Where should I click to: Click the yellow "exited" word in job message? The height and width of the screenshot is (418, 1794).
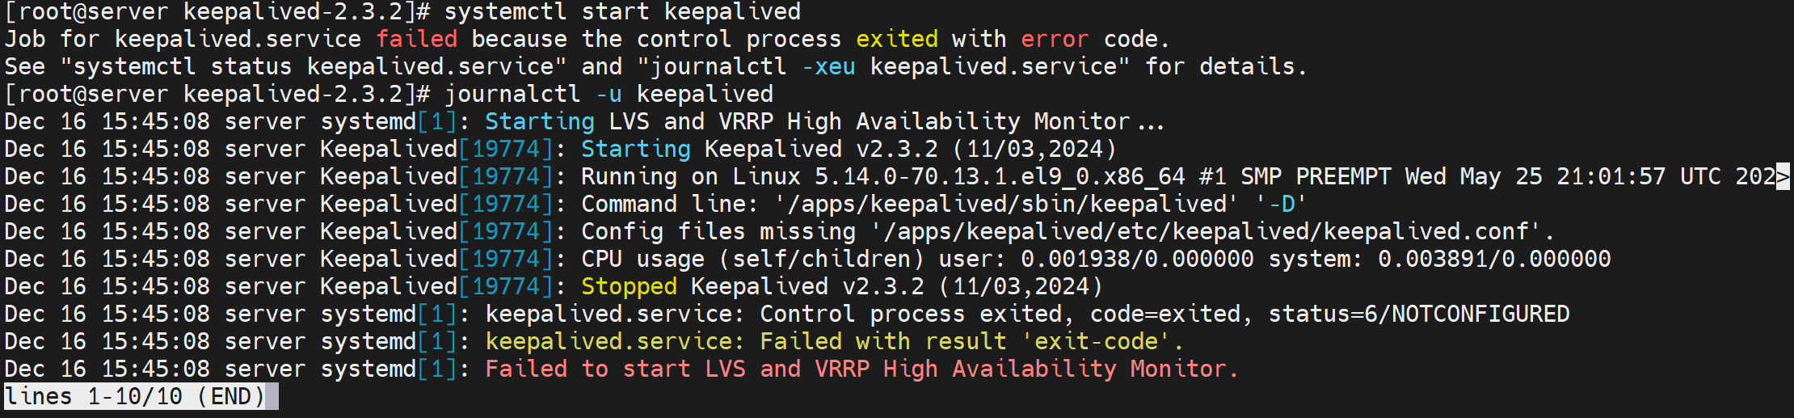point(897,40)
